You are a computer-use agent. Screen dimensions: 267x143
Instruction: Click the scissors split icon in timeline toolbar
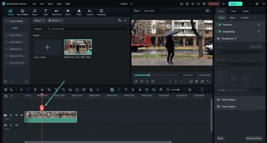[42, 90]
